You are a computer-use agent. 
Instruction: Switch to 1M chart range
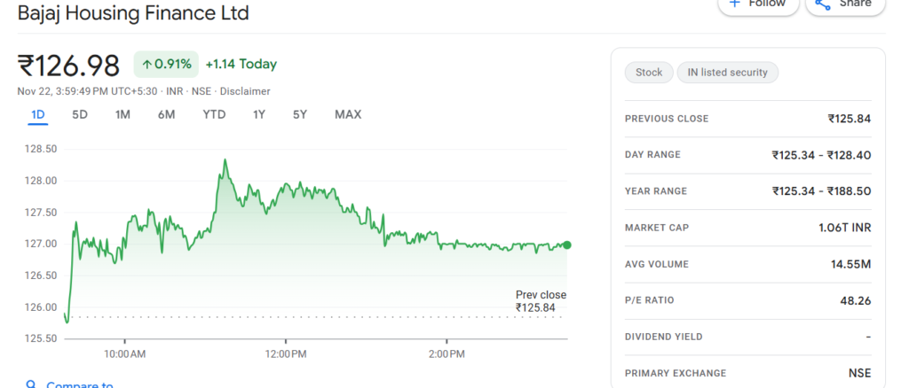point(123,114)
